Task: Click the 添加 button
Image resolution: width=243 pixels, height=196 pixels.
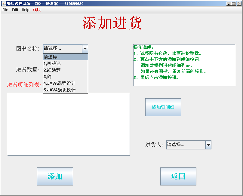Action: [x=55, y=176]
